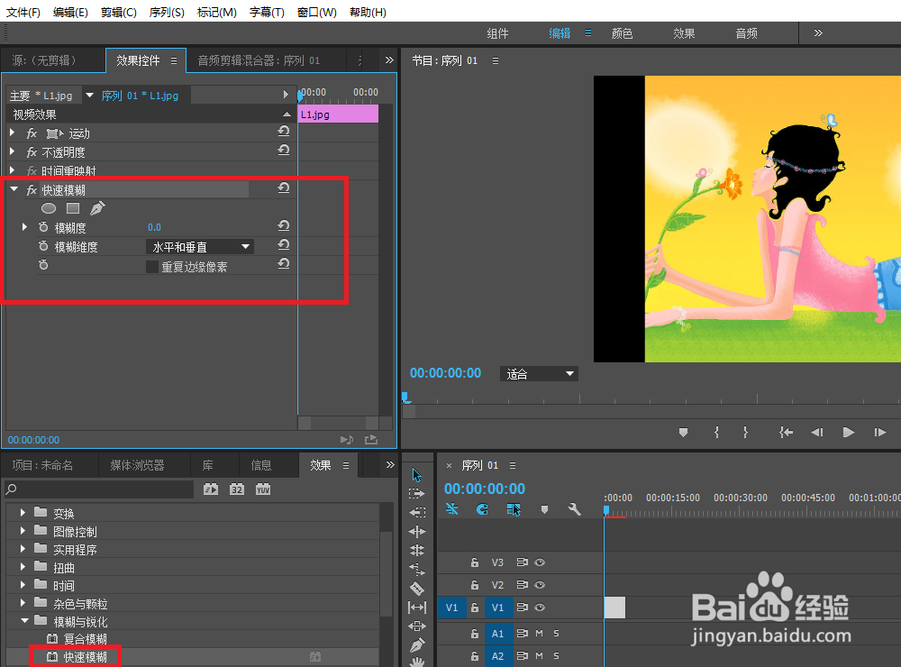Play the program monitor
This screenshot has height=667, width=901.
[x=848, y=433]
